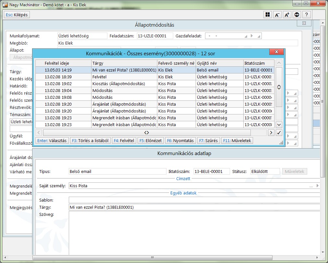Open help with the question mark icon
328x263 pixels.
click(x=306, y=15)
